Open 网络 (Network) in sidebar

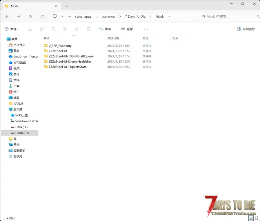(14, 145)
